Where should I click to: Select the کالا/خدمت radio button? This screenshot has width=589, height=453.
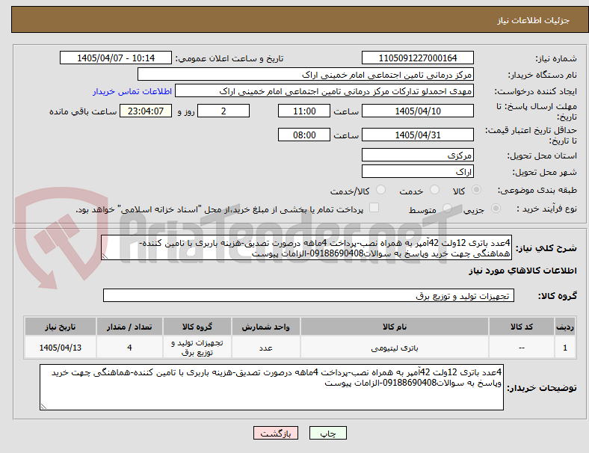[x=380, y=190]
